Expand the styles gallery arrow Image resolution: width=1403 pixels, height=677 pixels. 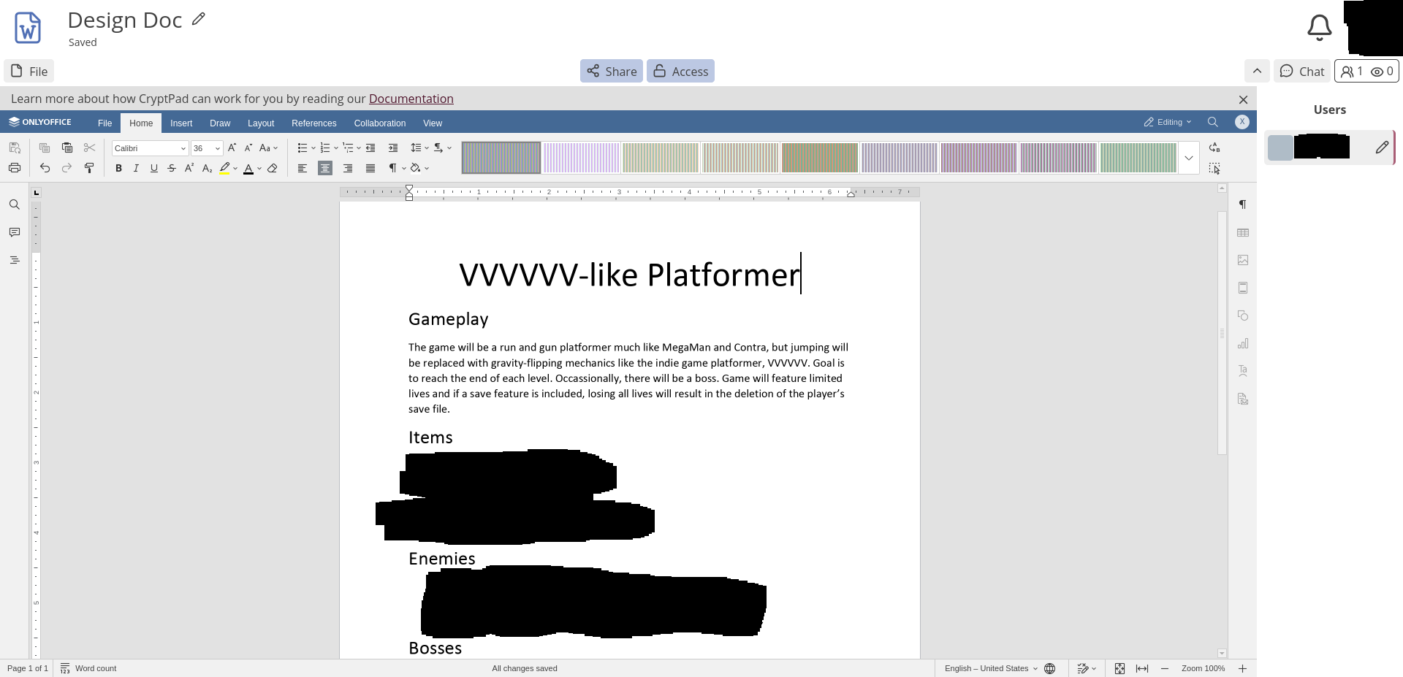[1189, 158]
